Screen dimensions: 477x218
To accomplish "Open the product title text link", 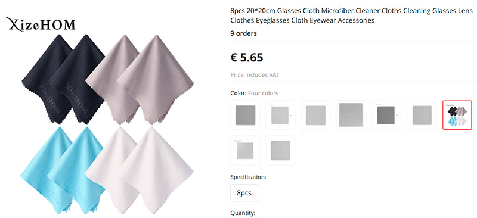I will click(x=351, y=15).
